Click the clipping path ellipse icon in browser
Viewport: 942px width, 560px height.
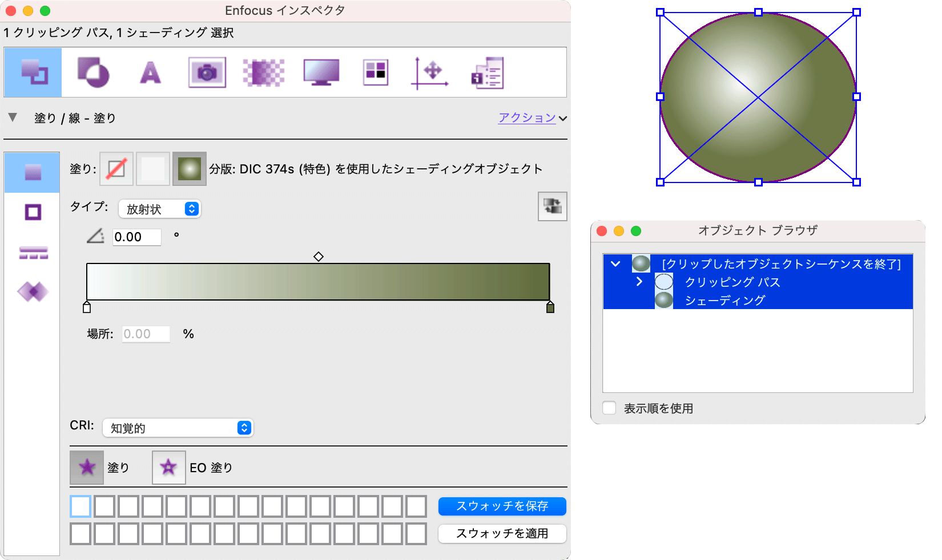click(x=663, y=282)
